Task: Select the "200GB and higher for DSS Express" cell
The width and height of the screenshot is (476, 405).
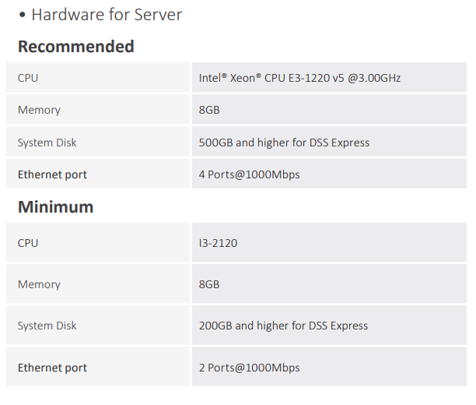Action: tap(284, 326)
